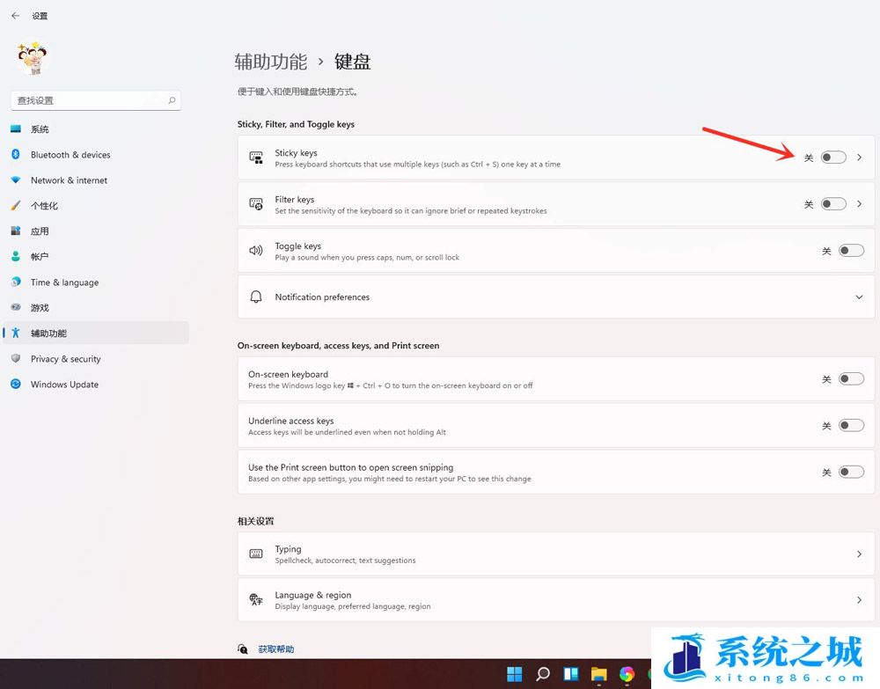Turn on the Filter keys switch
The width and height of the screenshot is (880, 689).
[832, 204]
